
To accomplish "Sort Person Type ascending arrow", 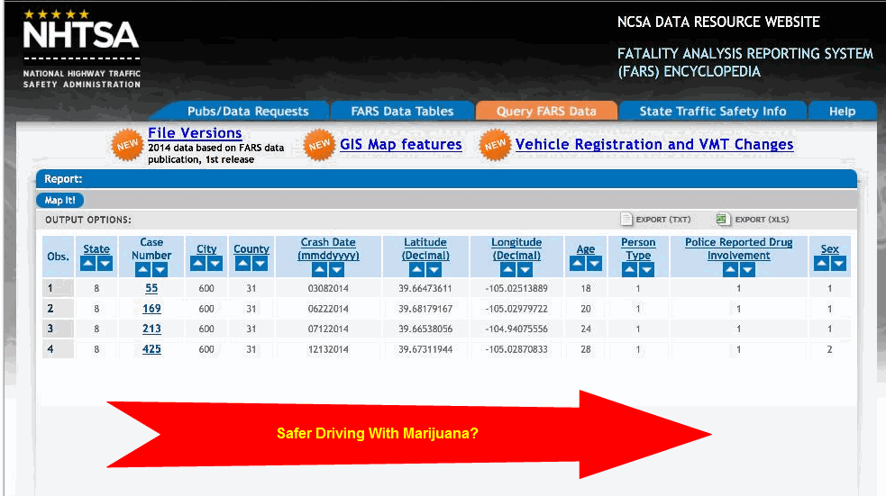I will (629, 270).
